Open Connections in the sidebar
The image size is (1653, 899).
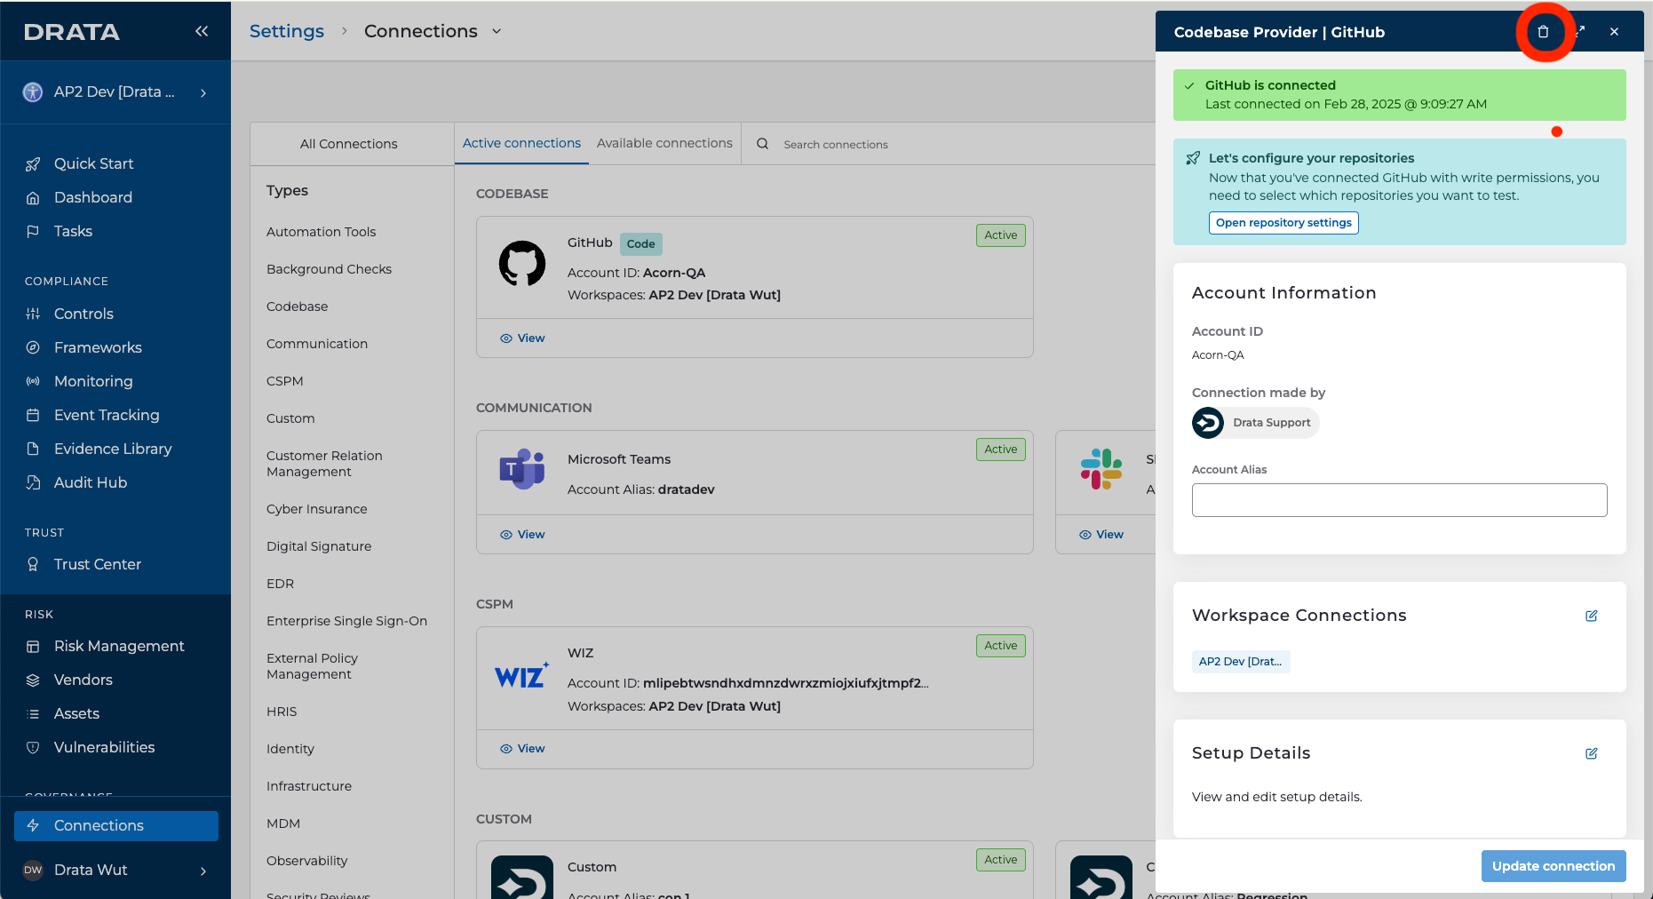[116, 825]
